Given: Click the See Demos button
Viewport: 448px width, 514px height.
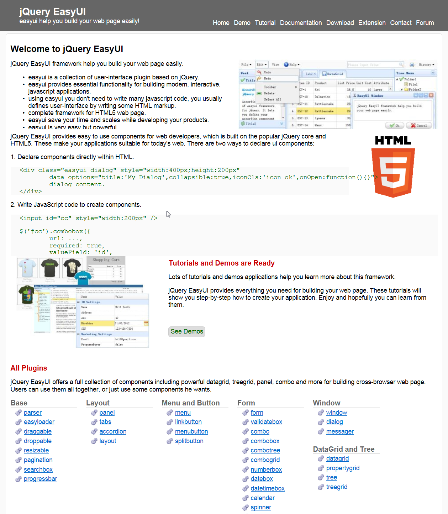Looking at the screenshot, I should (187, 331).
